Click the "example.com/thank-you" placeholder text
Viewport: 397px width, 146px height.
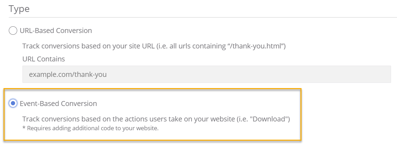[x=68, y=74]
